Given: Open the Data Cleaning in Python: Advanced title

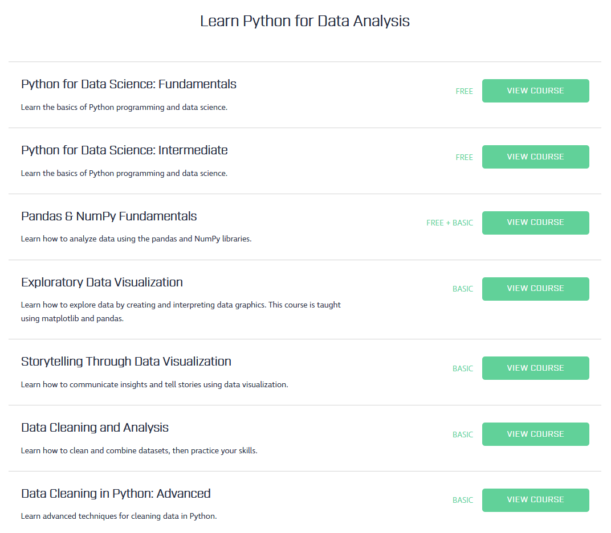Looking at the screenshot, I should coord(116,494).
